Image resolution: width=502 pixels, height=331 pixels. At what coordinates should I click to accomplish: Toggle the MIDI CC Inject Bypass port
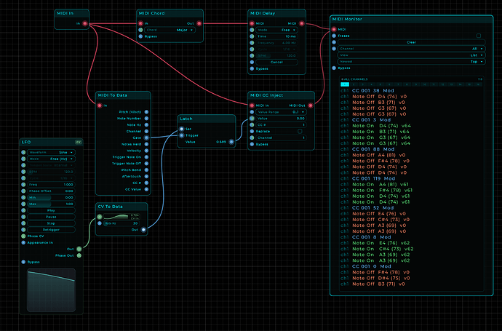coord(252,144)
